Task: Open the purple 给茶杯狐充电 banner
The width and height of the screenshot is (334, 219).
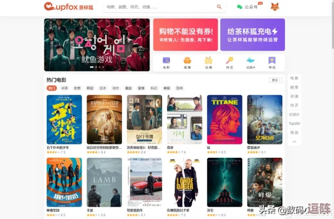Action: tap(252, 35)
